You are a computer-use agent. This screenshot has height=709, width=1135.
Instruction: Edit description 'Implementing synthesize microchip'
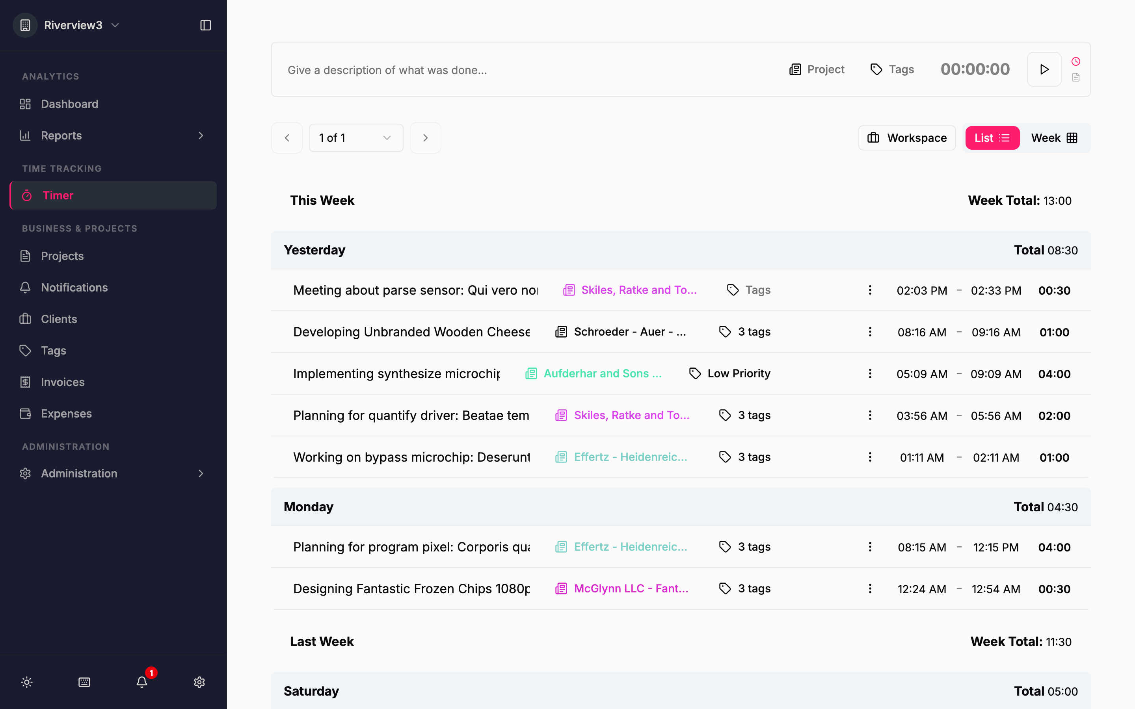[x=396, y=374]
